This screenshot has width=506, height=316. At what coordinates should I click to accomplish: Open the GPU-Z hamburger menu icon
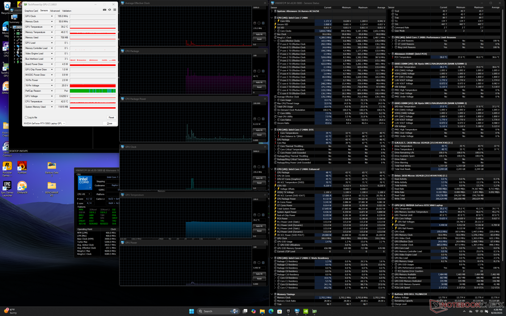click(x=115, y=10)
